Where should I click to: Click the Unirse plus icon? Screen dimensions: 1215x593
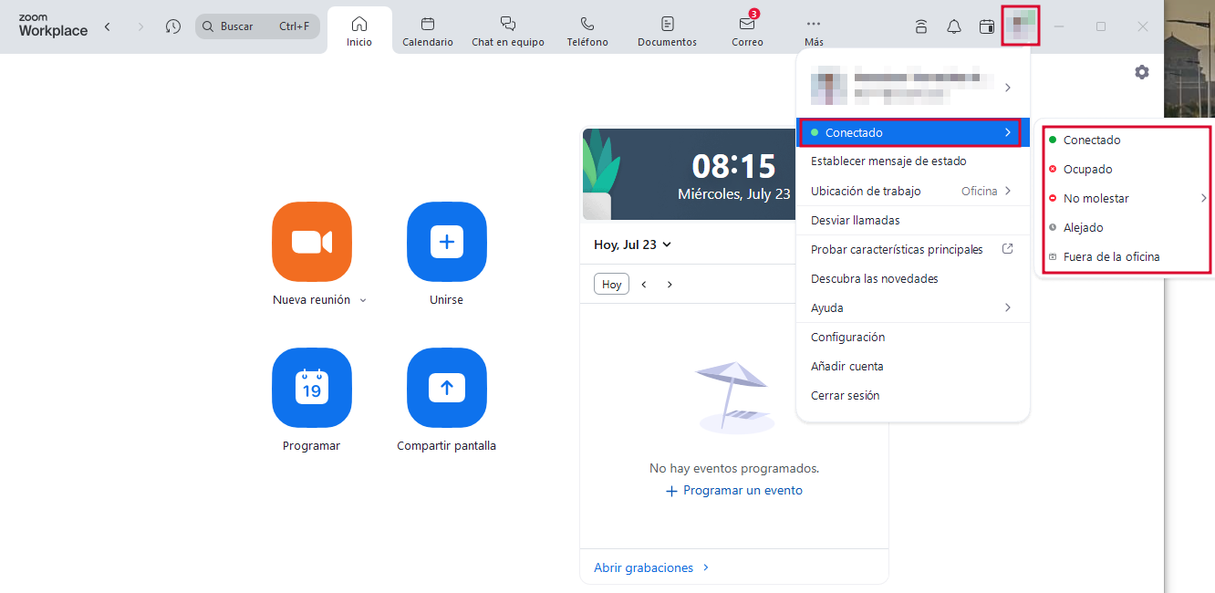(x=446, y=242)
